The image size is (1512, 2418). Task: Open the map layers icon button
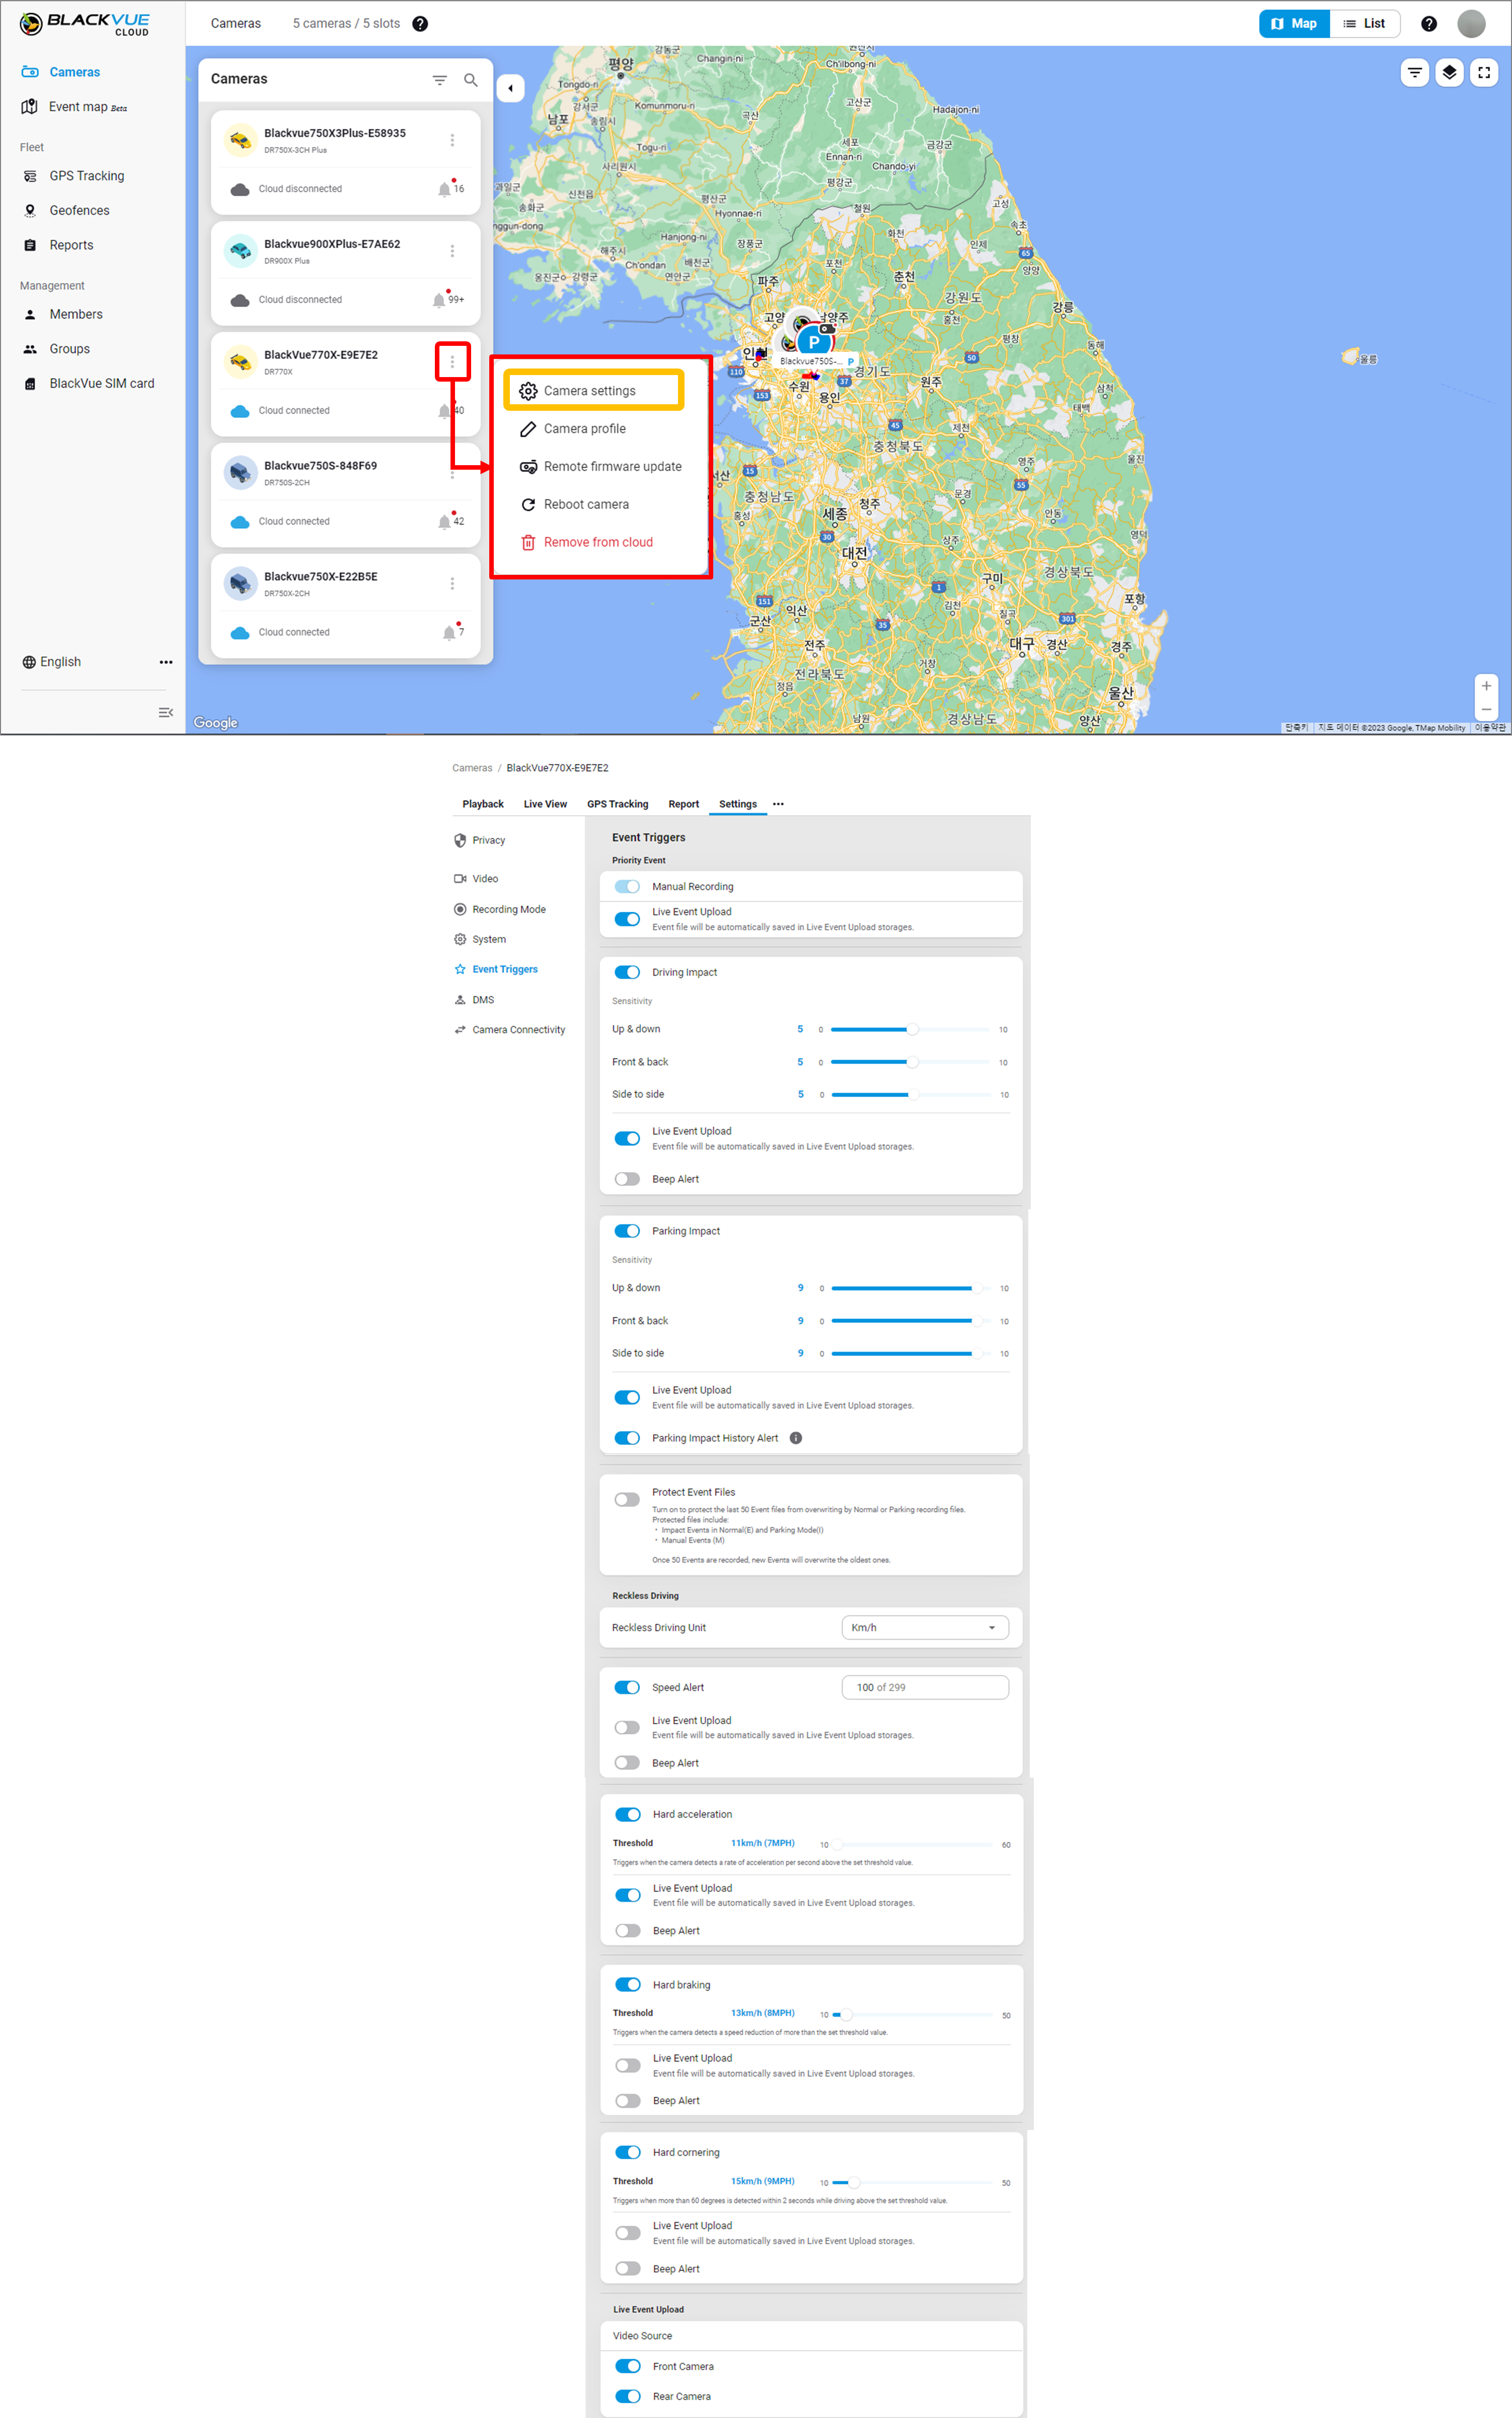[1449, 72]
